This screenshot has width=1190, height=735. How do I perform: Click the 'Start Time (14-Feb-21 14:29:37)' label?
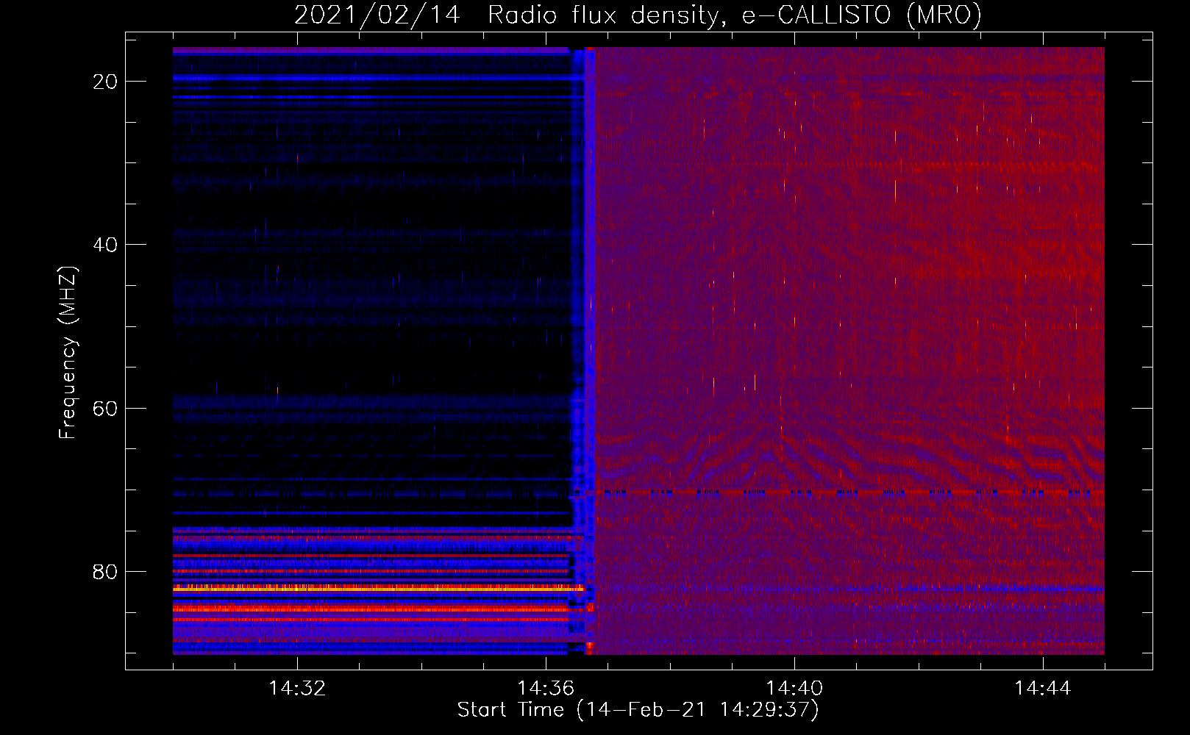coord(638,710)
